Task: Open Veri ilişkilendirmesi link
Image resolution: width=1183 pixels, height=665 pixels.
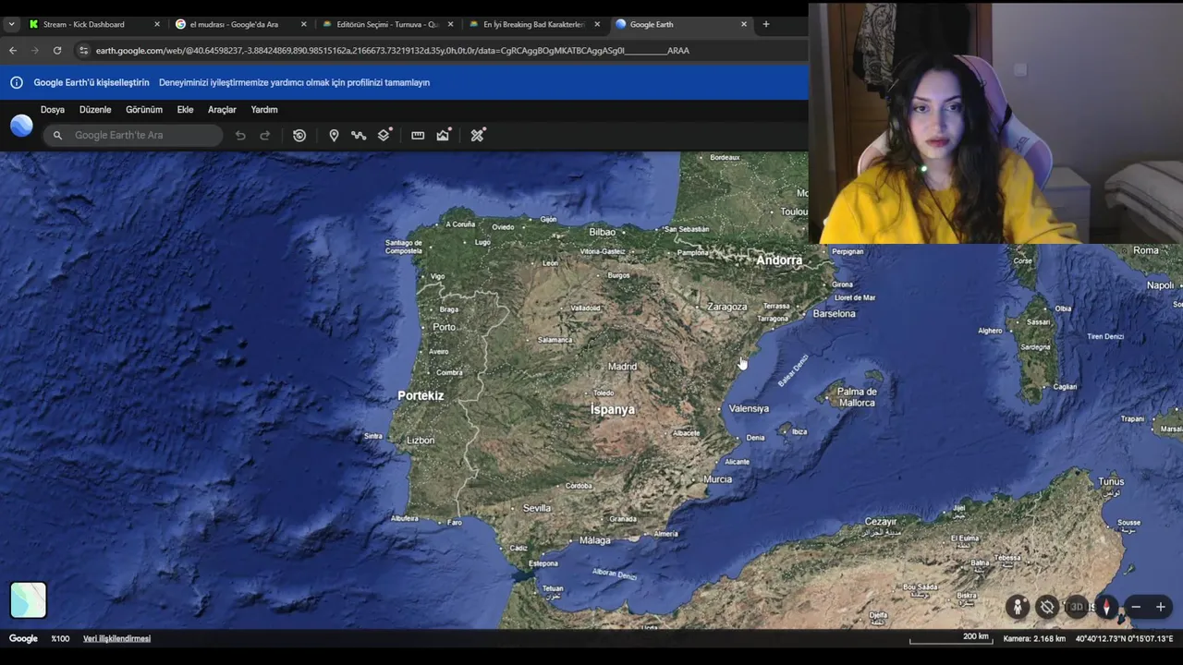Action: 116,638
